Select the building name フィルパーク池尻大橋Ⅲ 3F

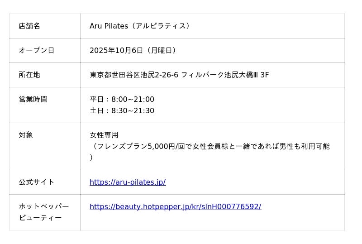tap(225, 75)
